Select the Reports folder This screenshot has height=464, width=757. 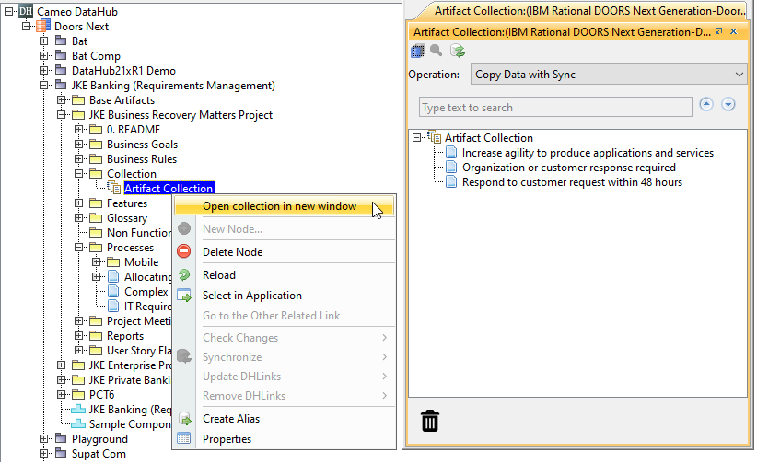click(x=125, y=336)
